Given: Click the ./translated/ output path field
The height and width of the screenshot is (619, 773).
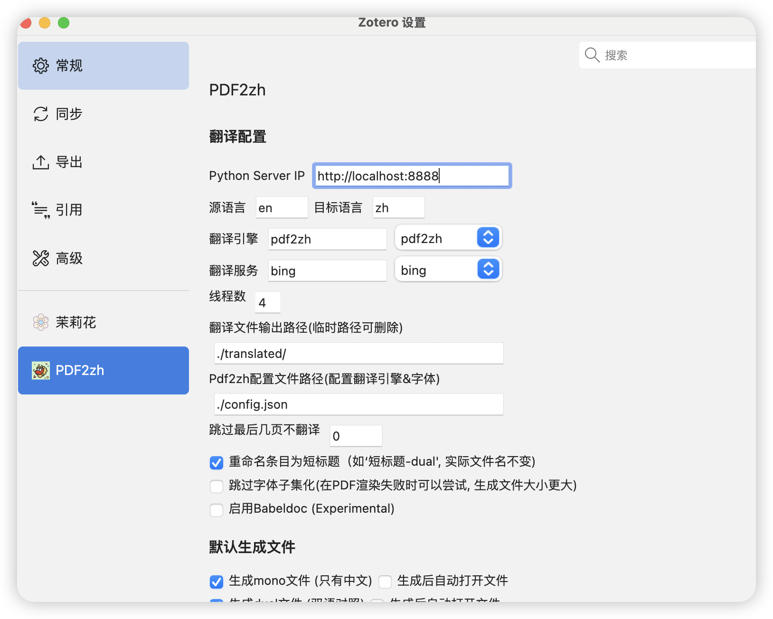Looking at the screenshot, I should coord(358,354).
